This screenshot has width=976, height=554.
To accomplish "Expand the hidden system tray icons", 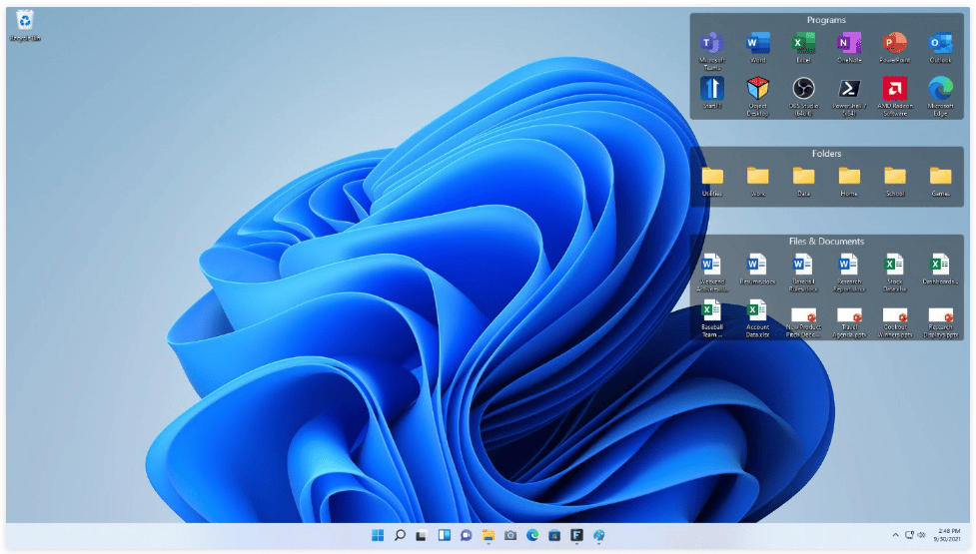I will [895, 535].
